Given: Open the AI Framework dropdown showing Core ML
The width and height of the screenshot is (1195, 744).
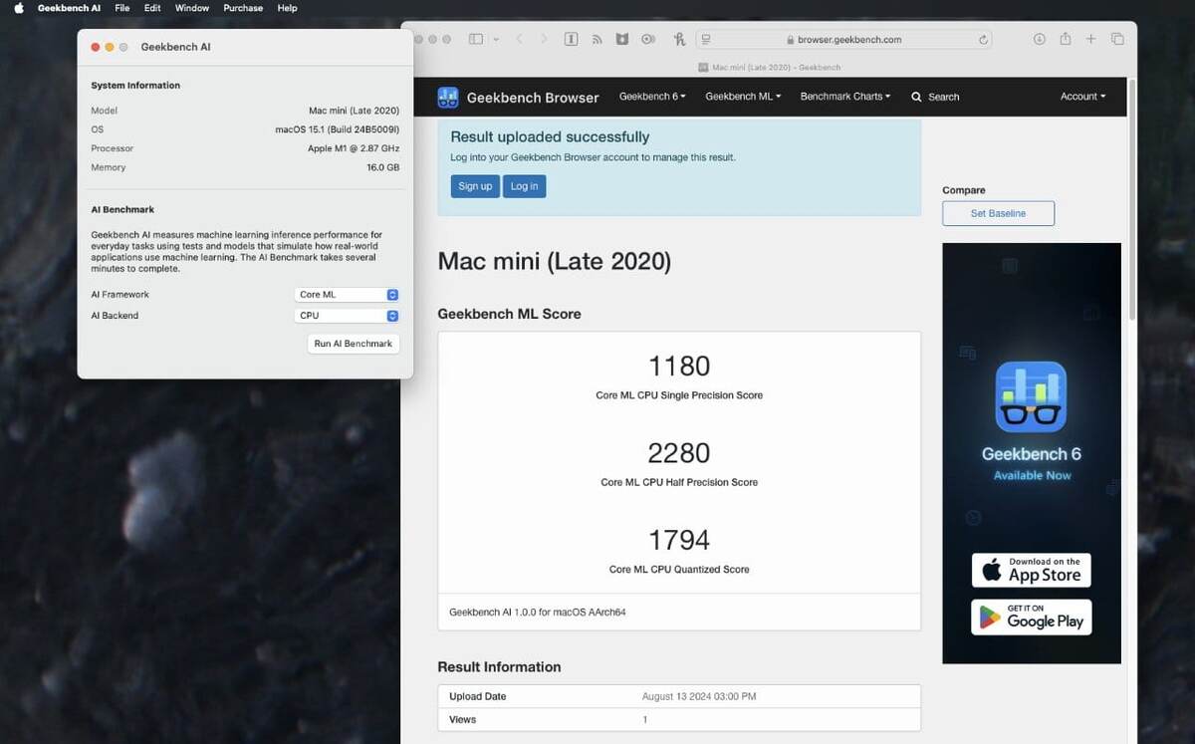Looking at the screenshot, I should pyautogui.click(x=348, y=295).
